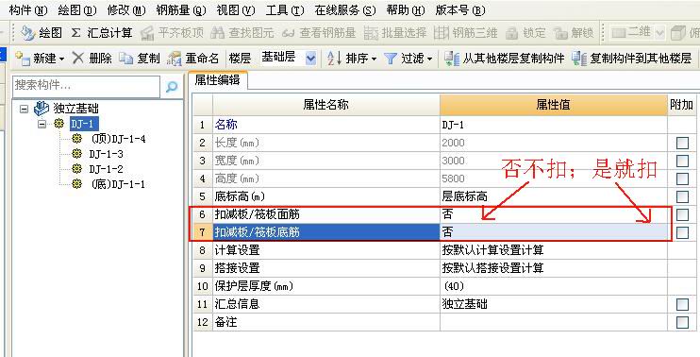The image size is (700, 357).
Task: Select (顶)DJ-1-4 in the tree
Action: coord(118,139)
